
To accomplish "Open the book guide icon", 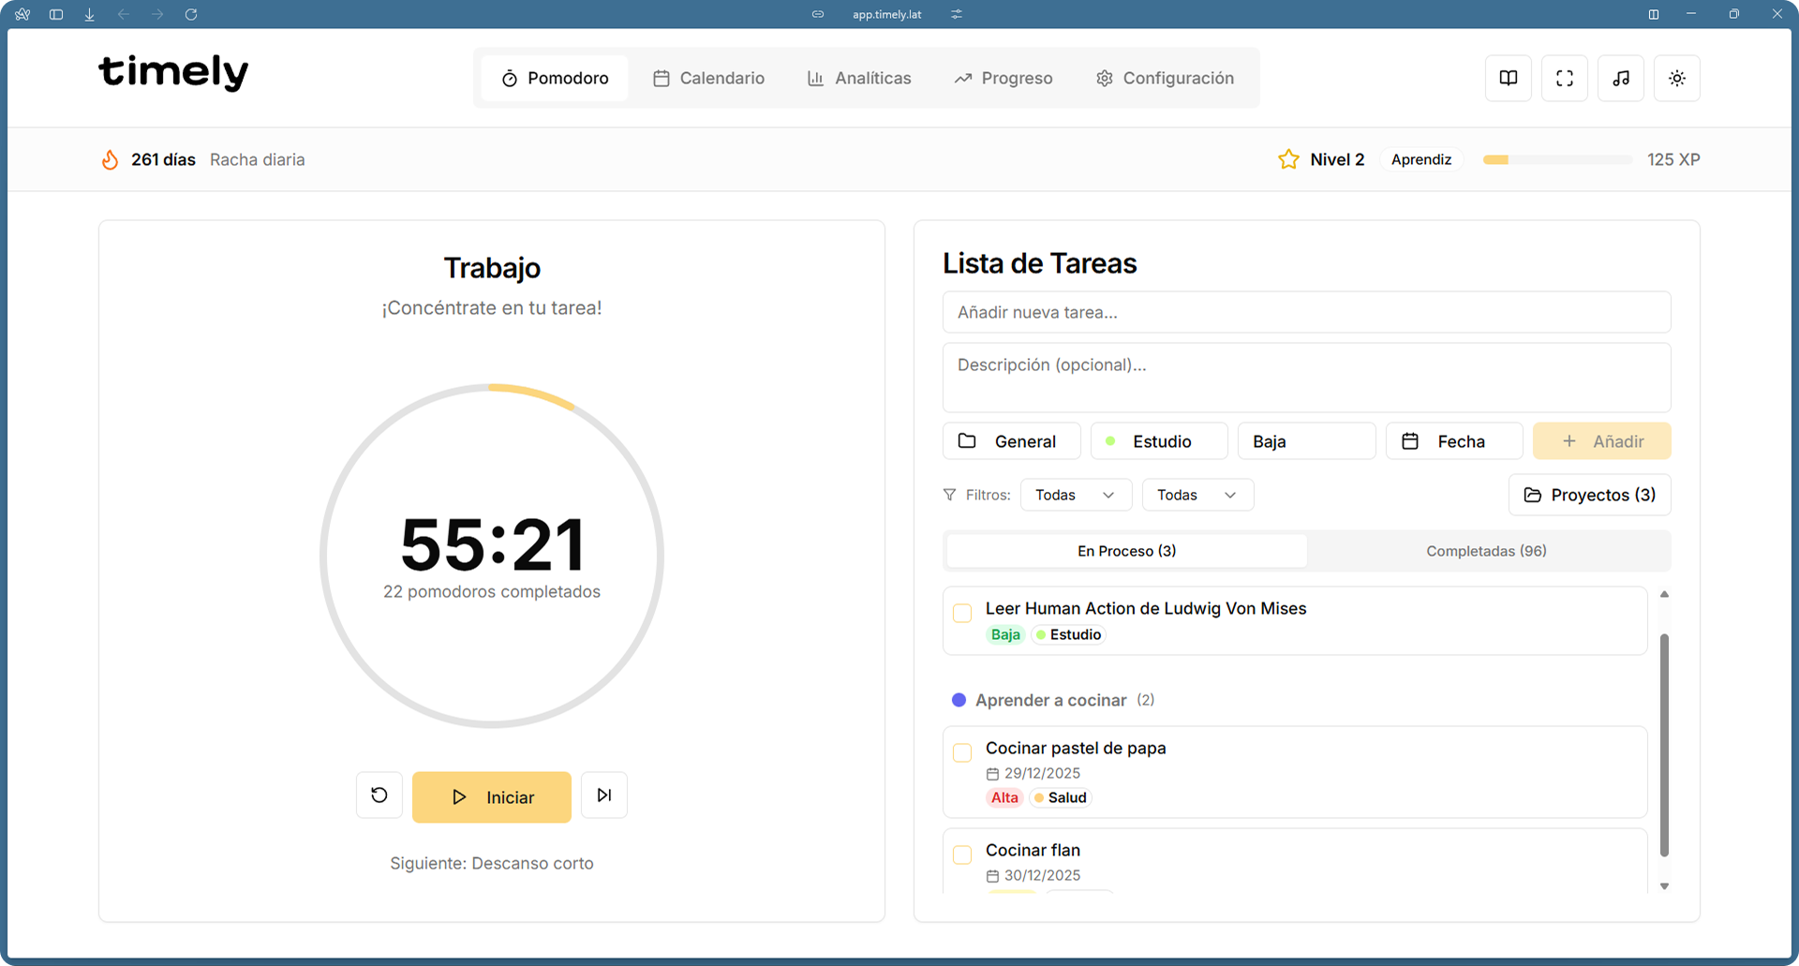I will 1509,79.
